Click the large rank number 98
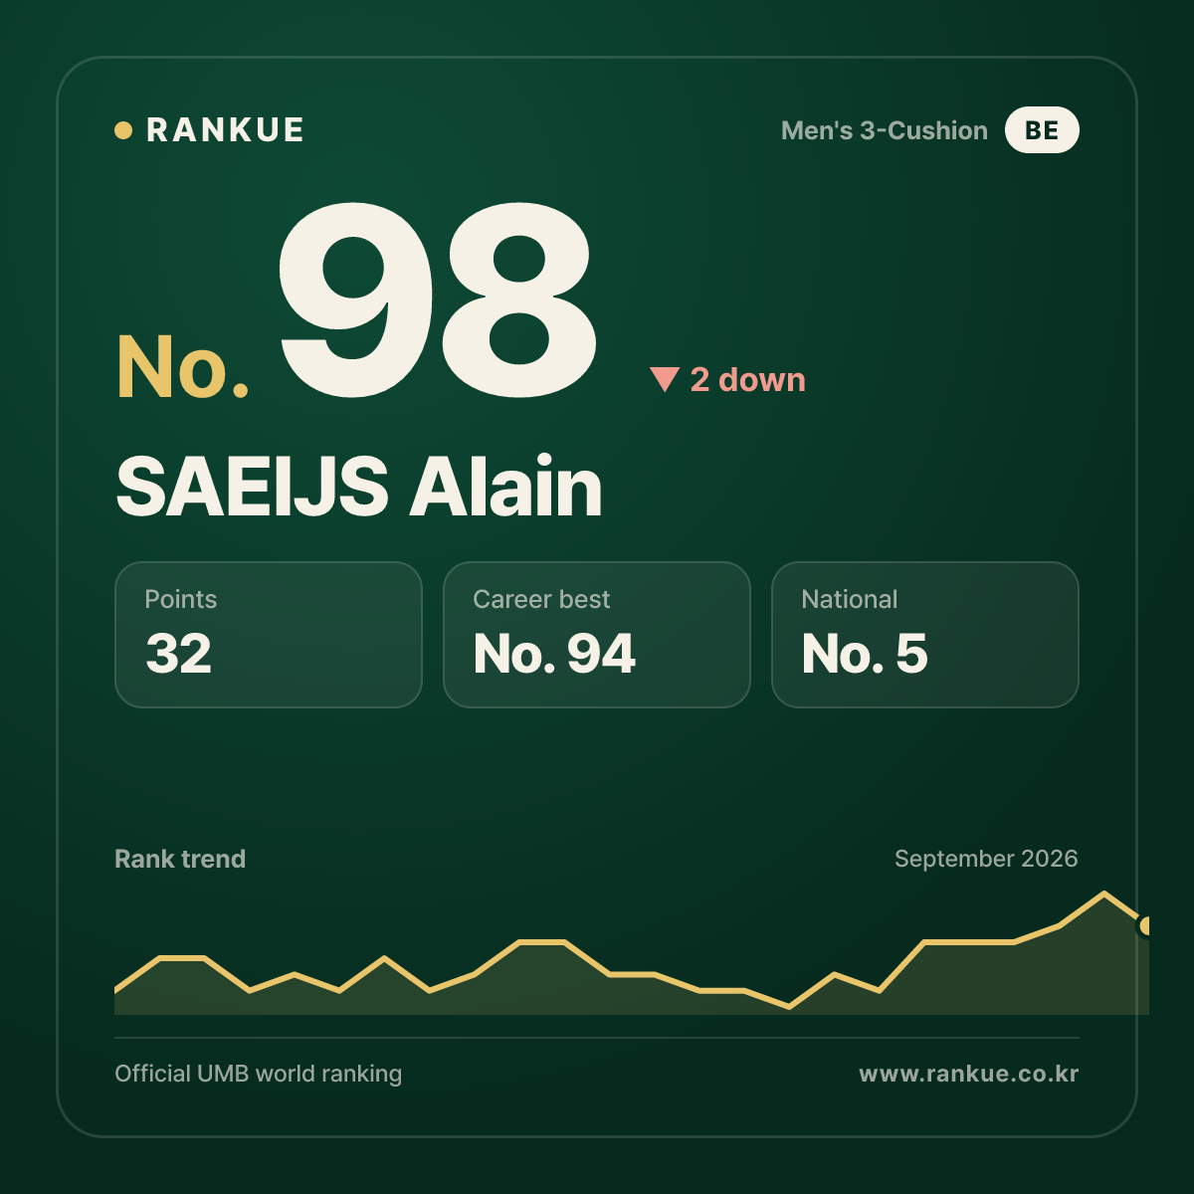Screen dimensions: 1194x1194 click(437, 299)
